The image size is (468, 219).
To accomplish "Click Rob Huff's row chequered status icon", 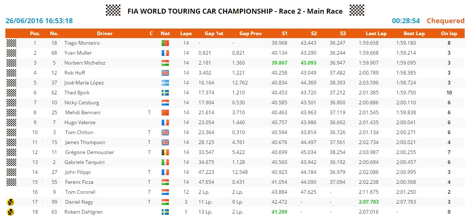I will 11,73.
